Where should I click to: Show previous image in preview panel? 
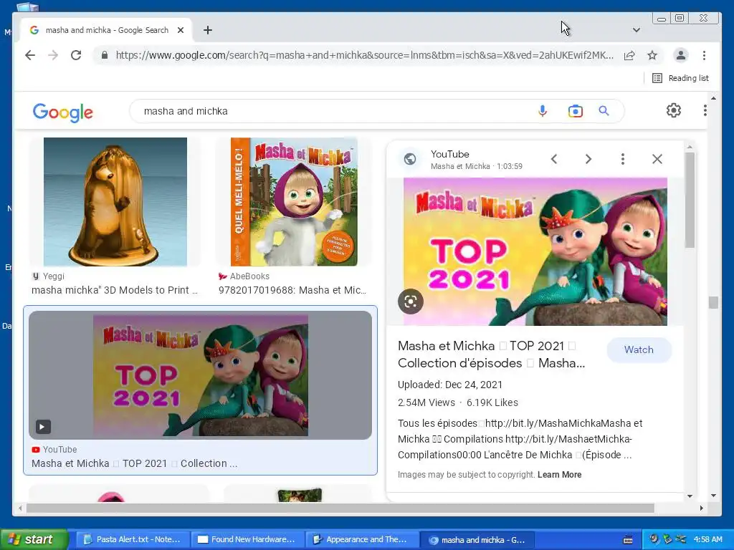click(x=554, y=159)
